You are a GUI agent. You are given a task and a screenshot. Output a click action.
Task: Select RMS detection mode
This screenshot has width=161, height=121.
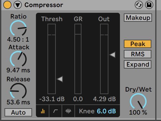[x=138, y=54]
